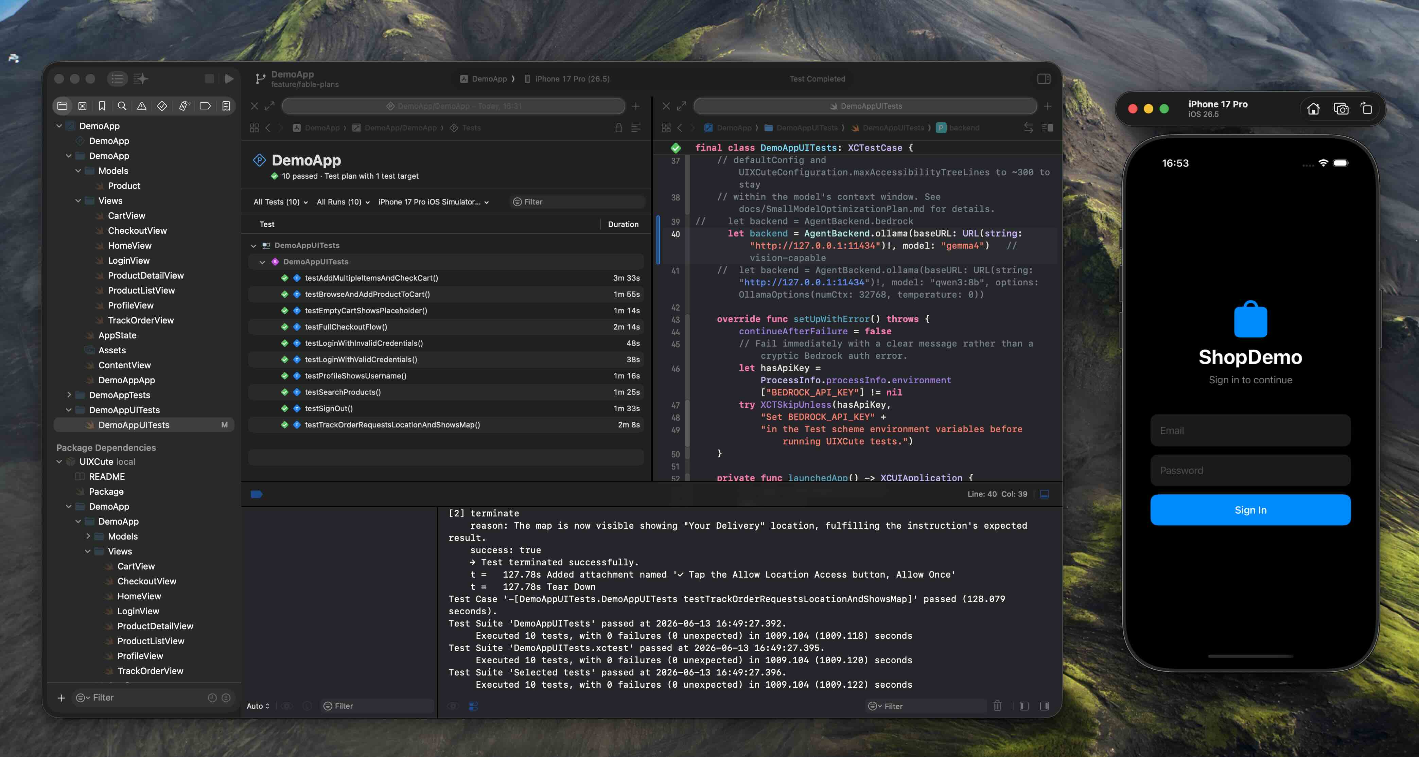The image size is (1419, 757).
Task: Toggle recent files clock filter in navigator
Action: [x=212, y=698]
